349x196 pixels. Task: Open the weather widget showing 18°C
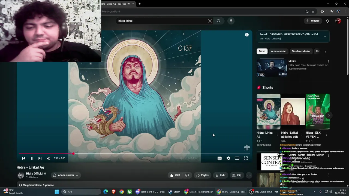pos(13,192)
